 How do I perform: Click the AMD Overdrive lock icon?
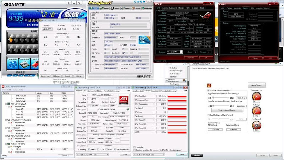pos(209,85)
